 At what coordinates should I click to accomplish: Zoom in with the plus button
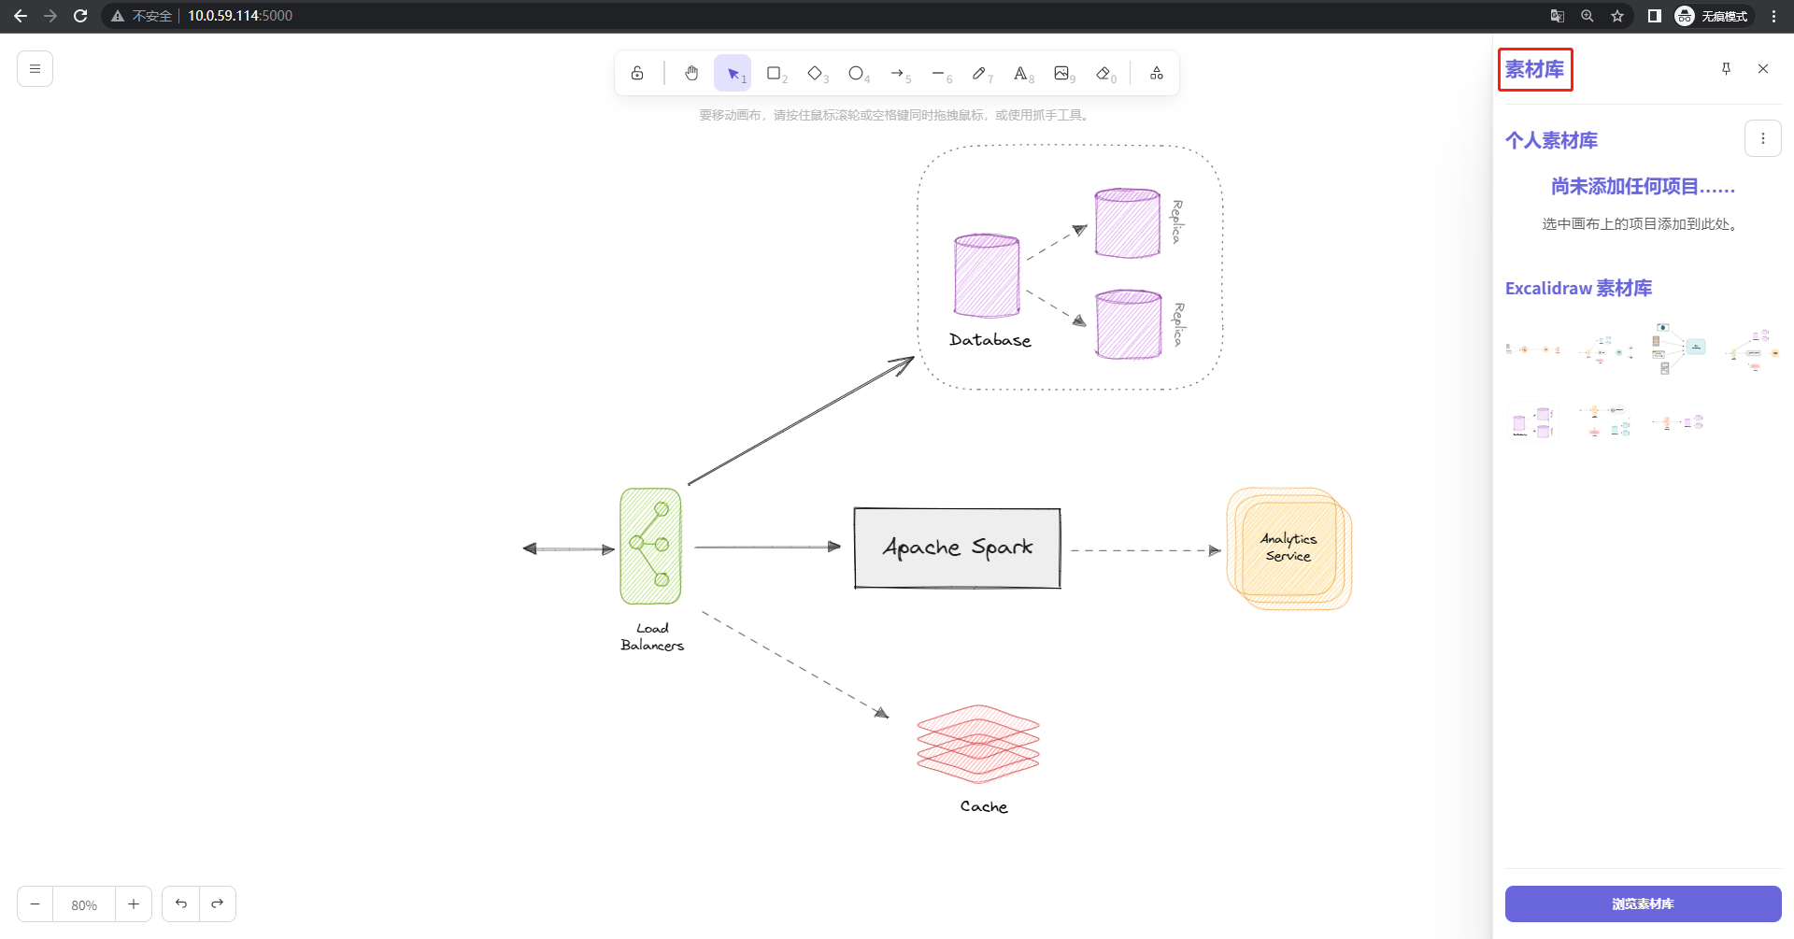tap(134, 903)
